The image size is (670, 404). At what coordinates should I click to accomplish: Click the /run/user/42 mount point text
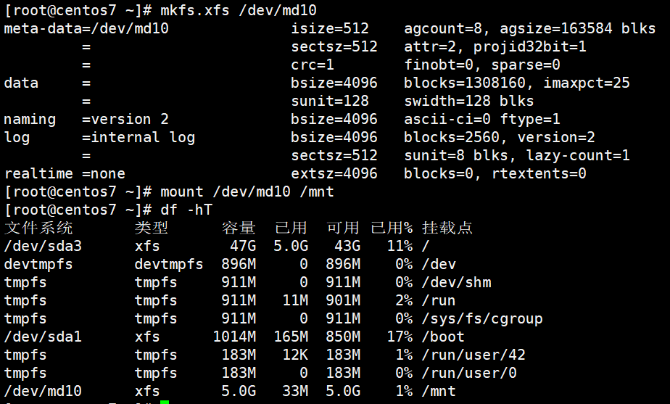click(473, 355)
